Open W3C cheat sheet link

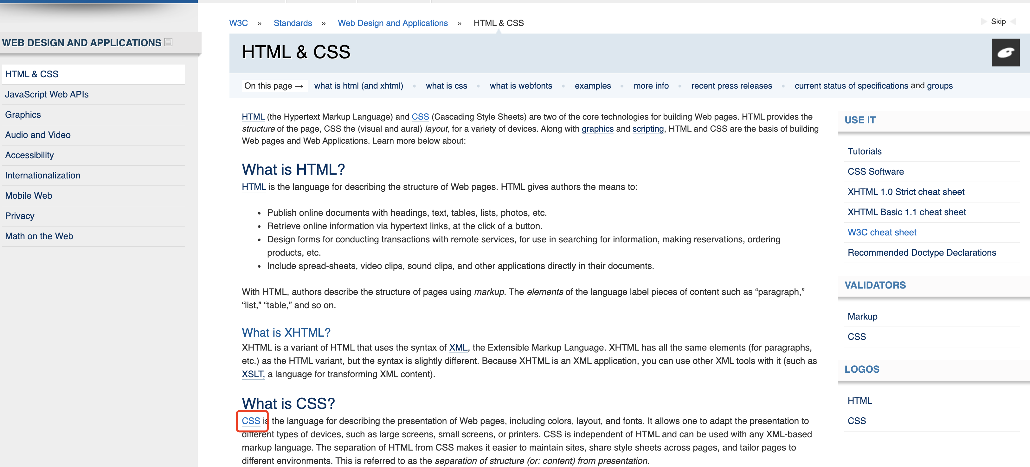coord(882,232)
